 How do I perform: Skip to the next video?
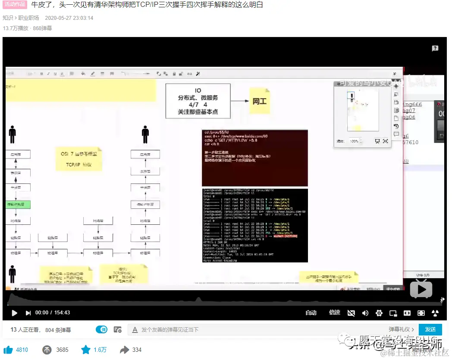tap(28, 313)
